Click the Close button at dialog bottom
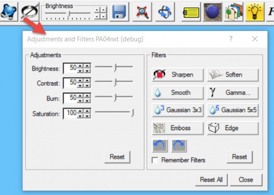274x195 pixels. tap(246, 180)
